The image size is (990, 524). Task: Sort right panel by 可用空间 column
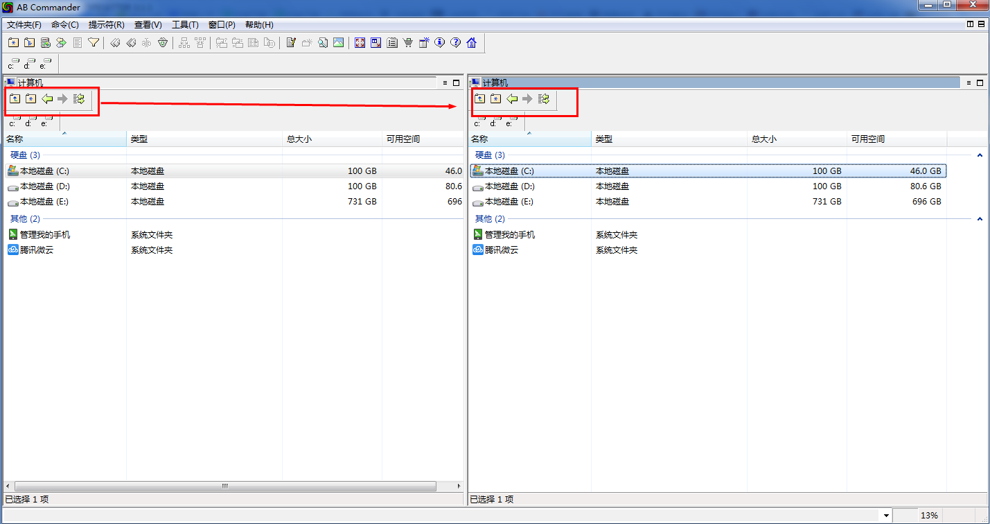tap(897, 139)
